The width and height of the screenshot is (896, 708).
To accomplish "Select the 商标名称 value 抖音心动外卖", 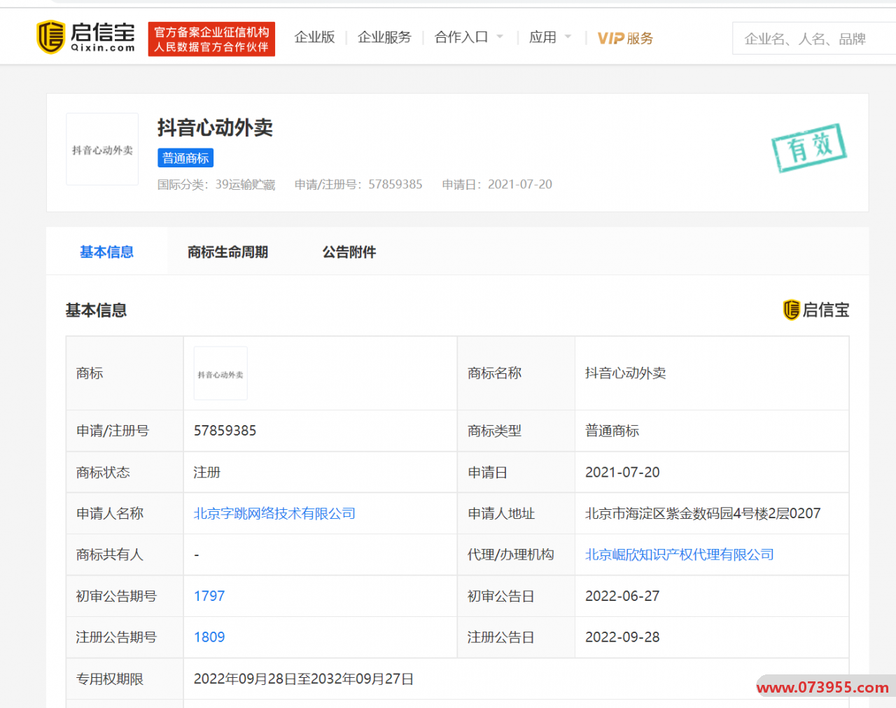I will point(626,373).
